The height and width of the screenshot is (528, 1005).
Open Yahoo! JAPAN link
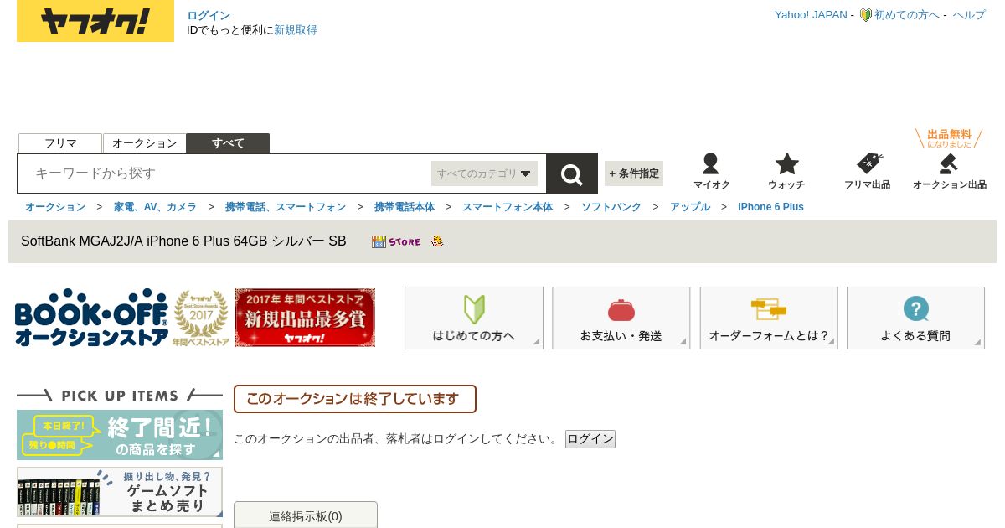(811, 15)
